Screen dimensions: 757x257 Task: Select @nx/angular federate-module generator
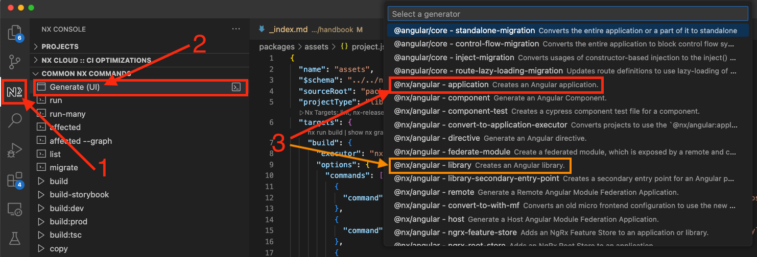[x=567, y=151]
